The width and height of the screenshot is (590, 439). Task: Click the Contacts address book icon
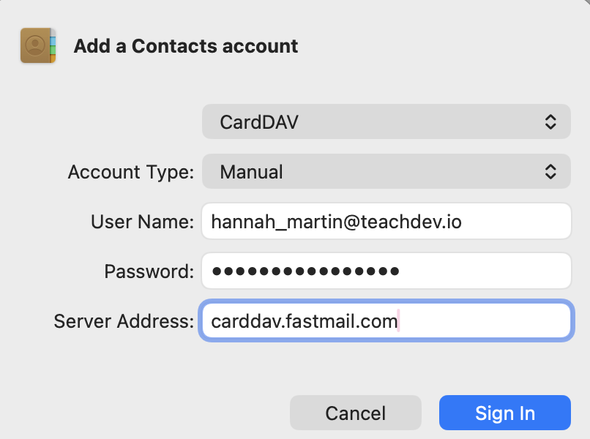coord(39,46)
